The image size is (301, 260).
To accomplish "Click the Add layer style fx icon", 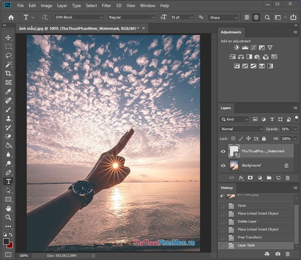I will (241, 178).
